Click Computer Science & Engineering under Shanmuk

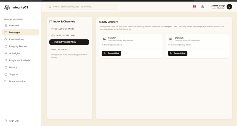(x=187, y=40)
